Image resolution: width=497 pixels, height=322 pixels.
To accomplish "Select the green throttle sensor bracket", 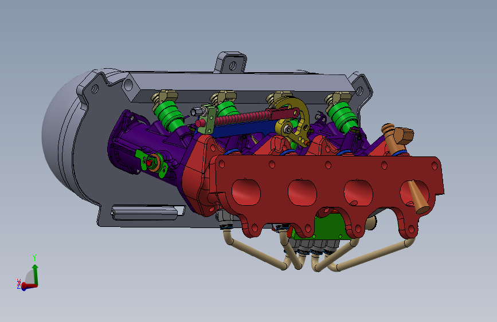I will (151, 163).
